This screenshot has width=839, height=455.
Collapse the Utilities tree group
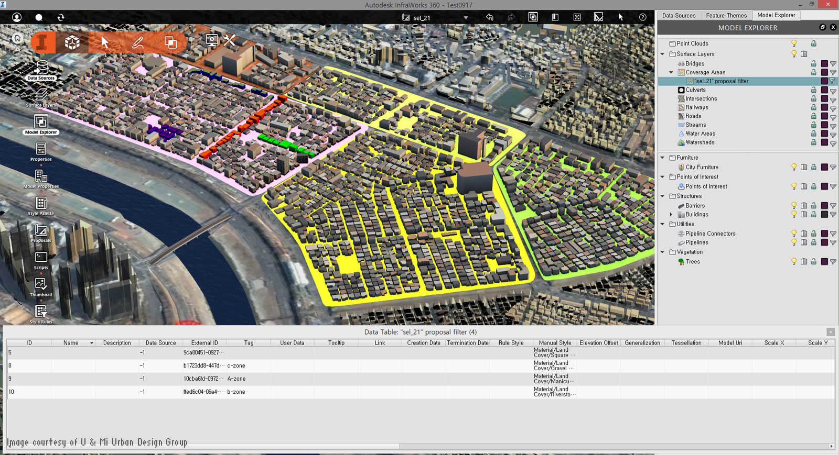pyautogui.click(x=662, y=224)
